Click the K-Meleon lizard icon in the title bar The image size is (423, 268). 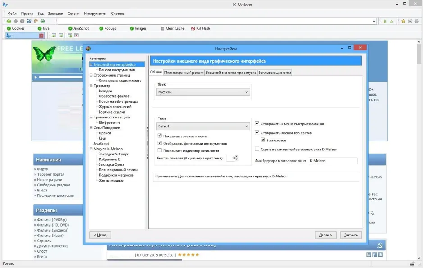point(5,5)
